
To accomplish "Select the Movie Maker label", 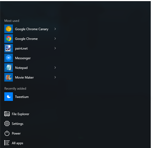I will pos(24,77).
